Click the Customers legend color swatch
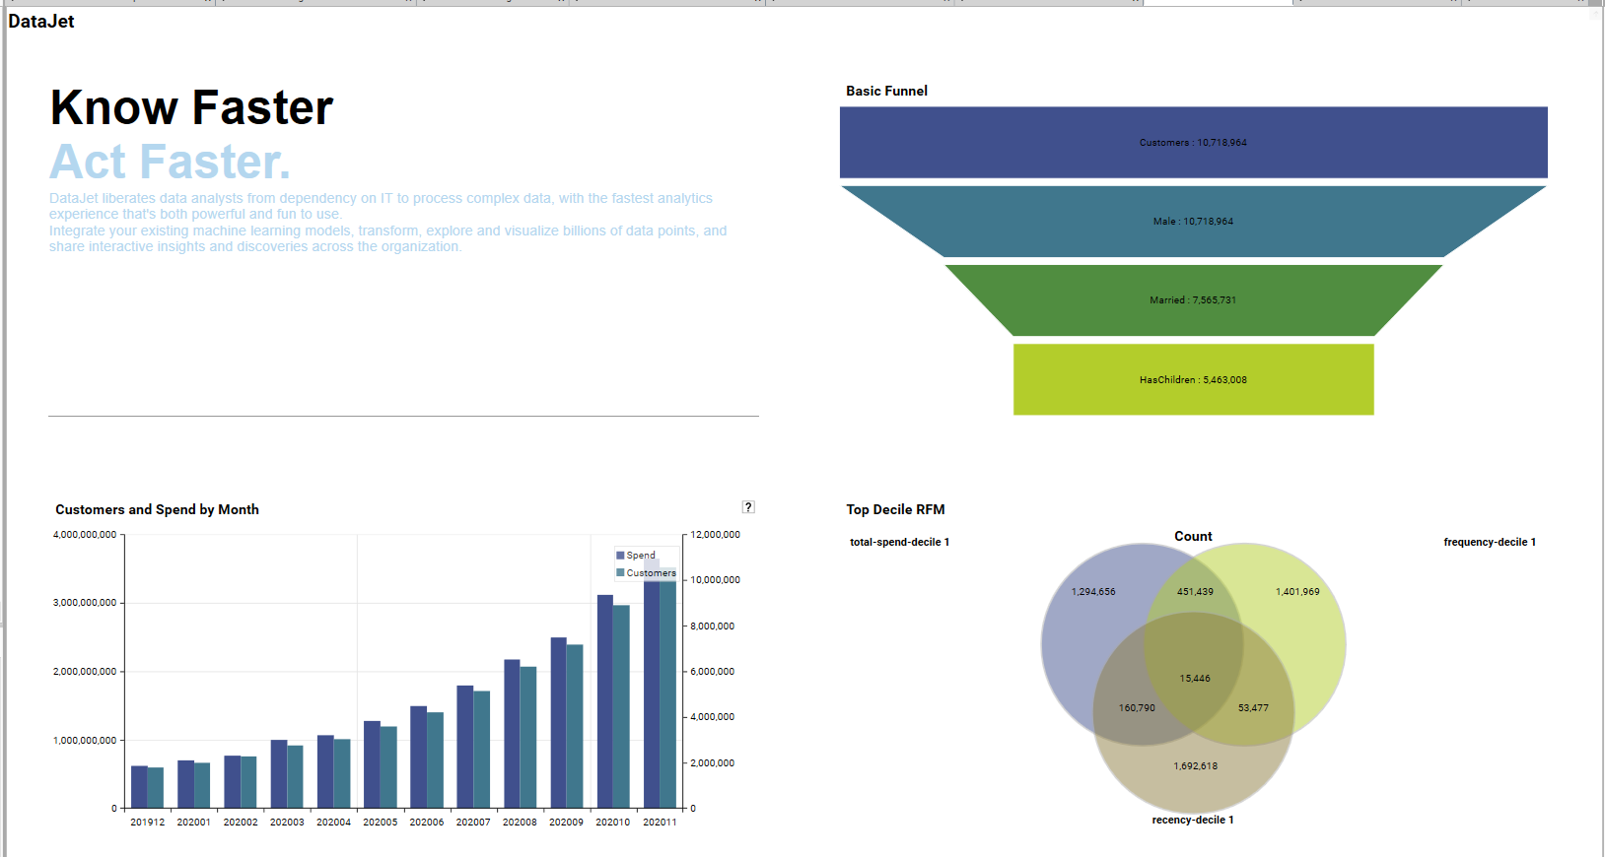The height and width of the screenshot is (857, 1605). (x=620, y=572)
